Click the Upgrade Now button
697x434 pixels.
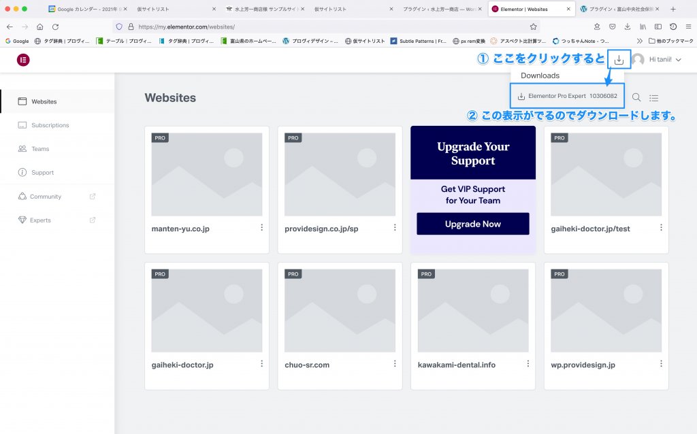(x=472, y=224)
